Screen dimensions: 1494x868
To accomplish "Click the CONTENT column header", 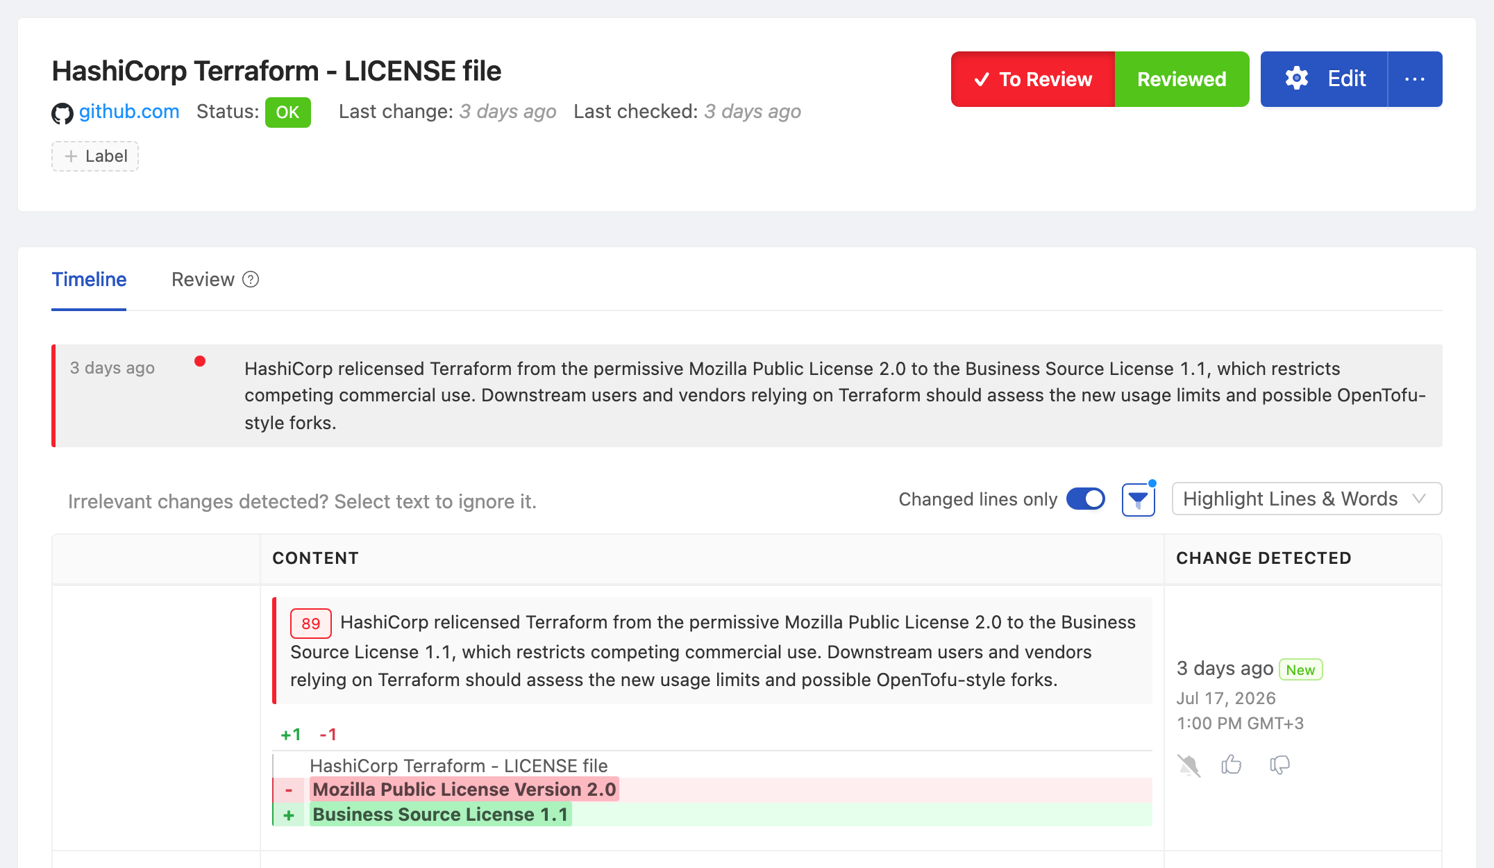I will coord(316,558).
